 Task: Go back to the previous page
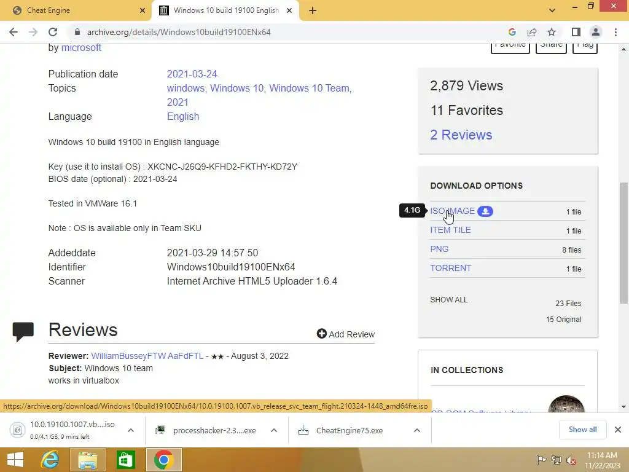pos(14,32)
